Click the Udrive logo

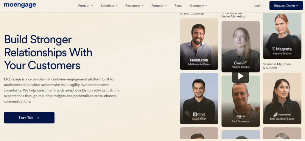[x=199, y=114]
